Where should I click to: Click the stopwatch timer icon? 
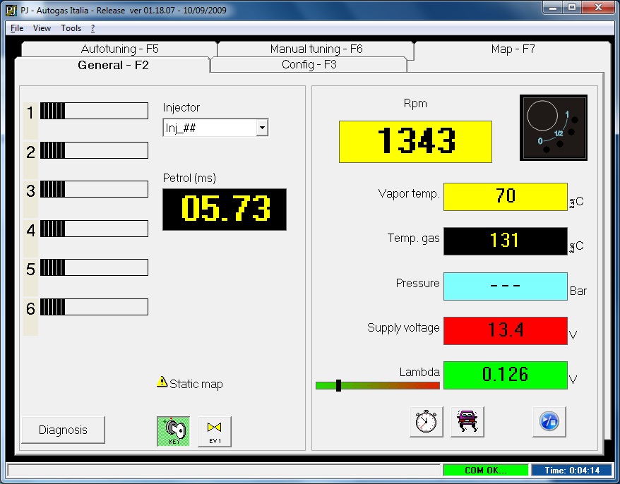click(426, 422)
